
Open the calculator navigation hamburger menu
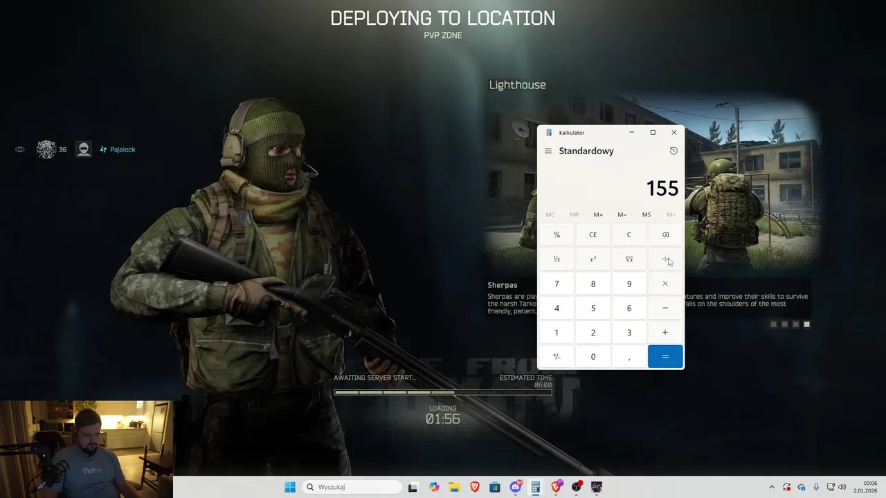point(548,151)
